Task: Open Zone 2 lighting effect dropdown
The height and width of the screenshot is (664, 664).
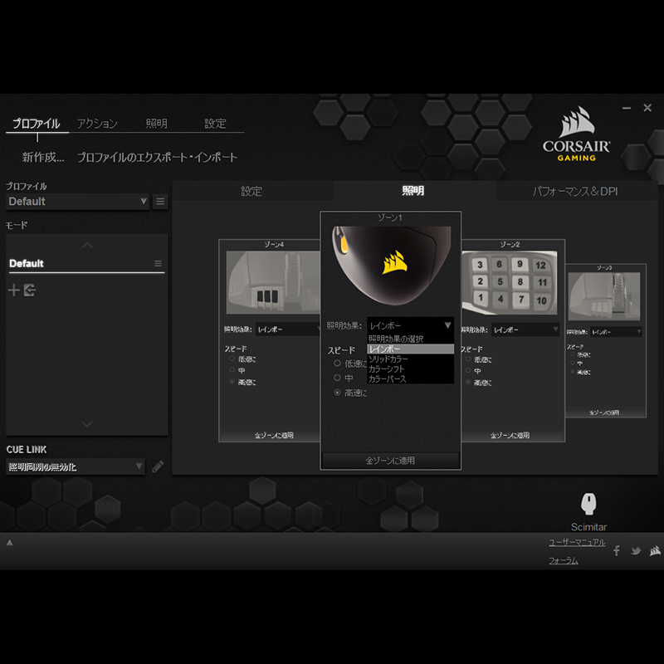Action: (525, 330)
